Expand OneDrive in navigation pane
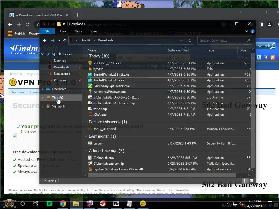This screenshot has width=279, height=209. click(x=43, y=89)
